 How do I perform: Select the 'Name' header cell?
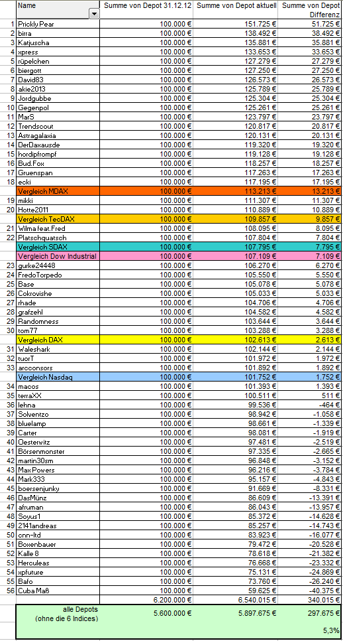[58, 10]
